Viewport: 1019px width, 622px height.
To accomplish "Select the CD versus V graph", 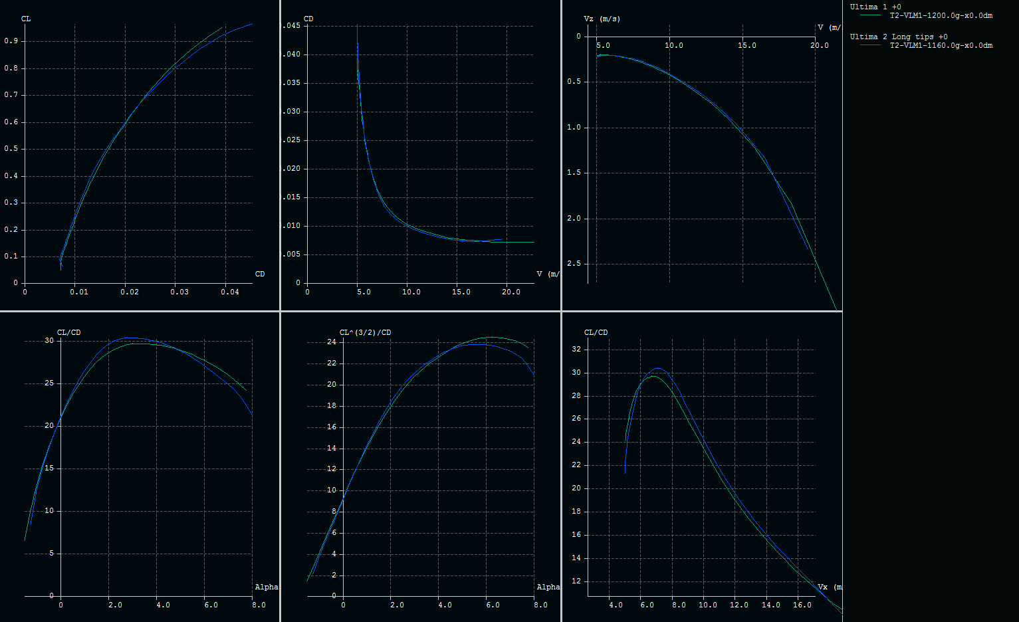I will [x=421, y=155].
